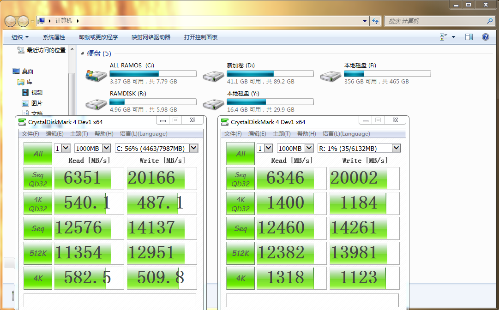Click All button in C: CrystalDiskMark window
Viewport: 499px width, 310px height.
38,154
